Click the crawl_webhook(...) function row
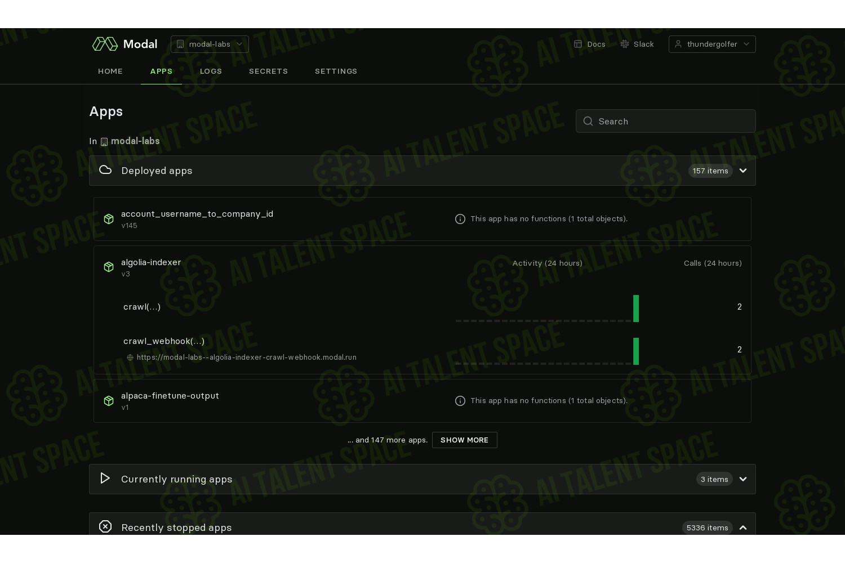 [164, 341]
